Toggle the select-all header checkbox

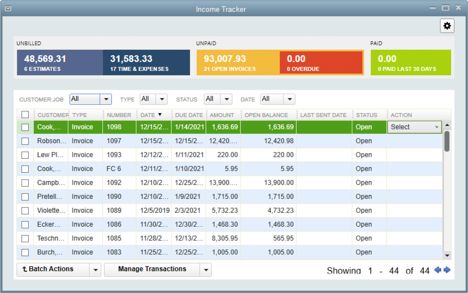pos(25,115)
